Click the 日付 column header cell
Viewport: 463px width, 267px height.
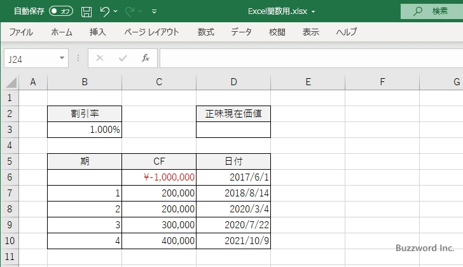pos(233,161)
